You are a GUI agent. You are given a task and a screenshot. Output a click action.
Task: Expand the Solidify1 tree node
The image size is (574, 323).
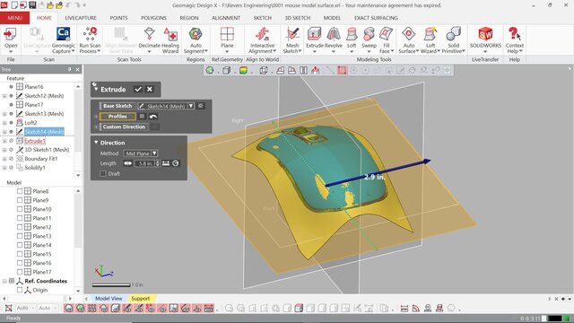[4, 168]
